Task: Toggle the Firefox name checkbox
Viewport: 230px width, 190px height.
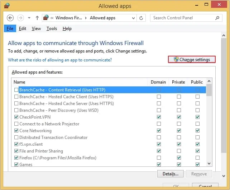Action: pos(16,157)
